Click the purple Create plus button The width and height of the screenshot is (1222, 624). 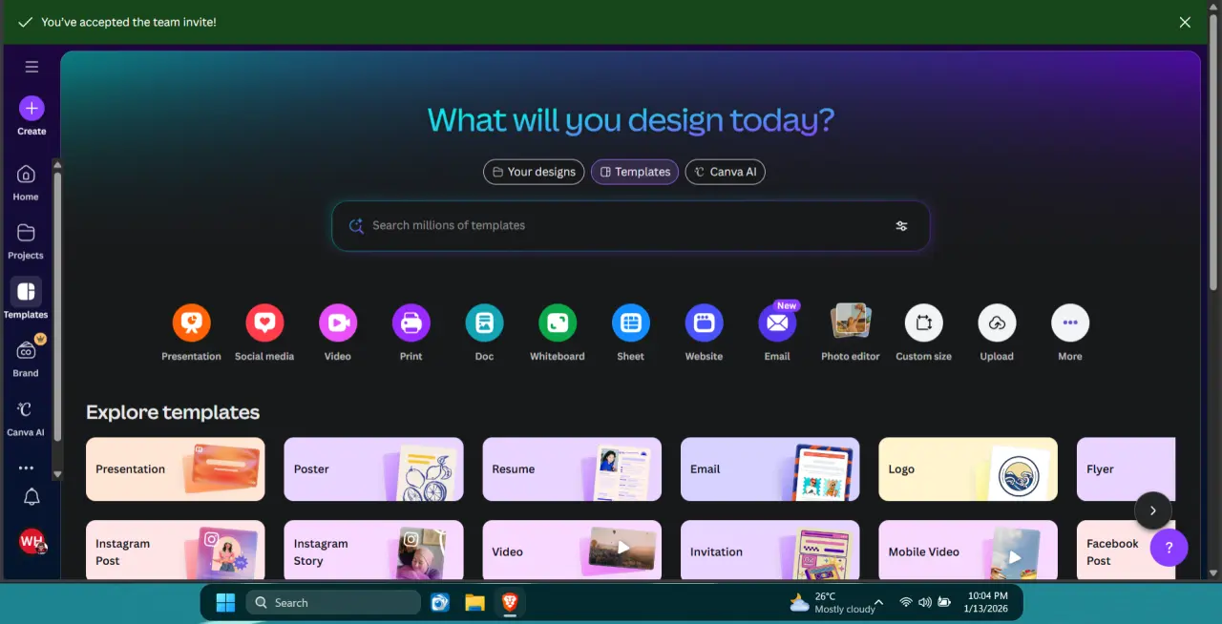32,108
